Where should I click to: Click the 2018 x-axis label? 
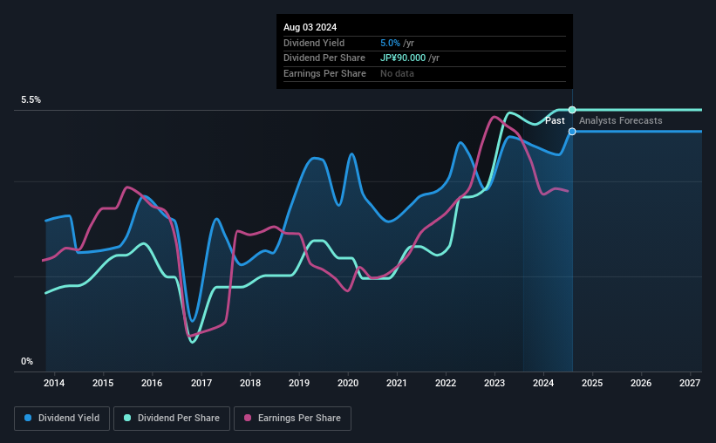(250, 383)
